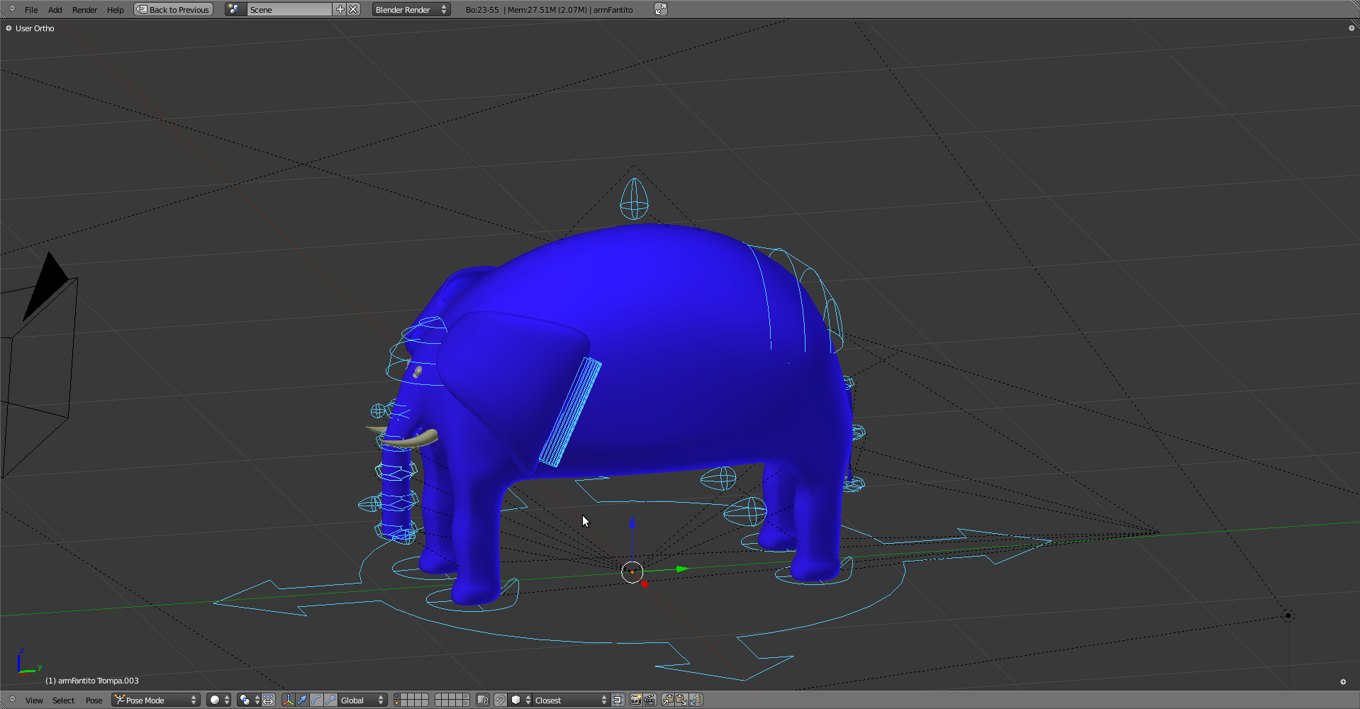Click the OpenGL render animation clapper icon
Screen dimensions: 1360x709
649,700
